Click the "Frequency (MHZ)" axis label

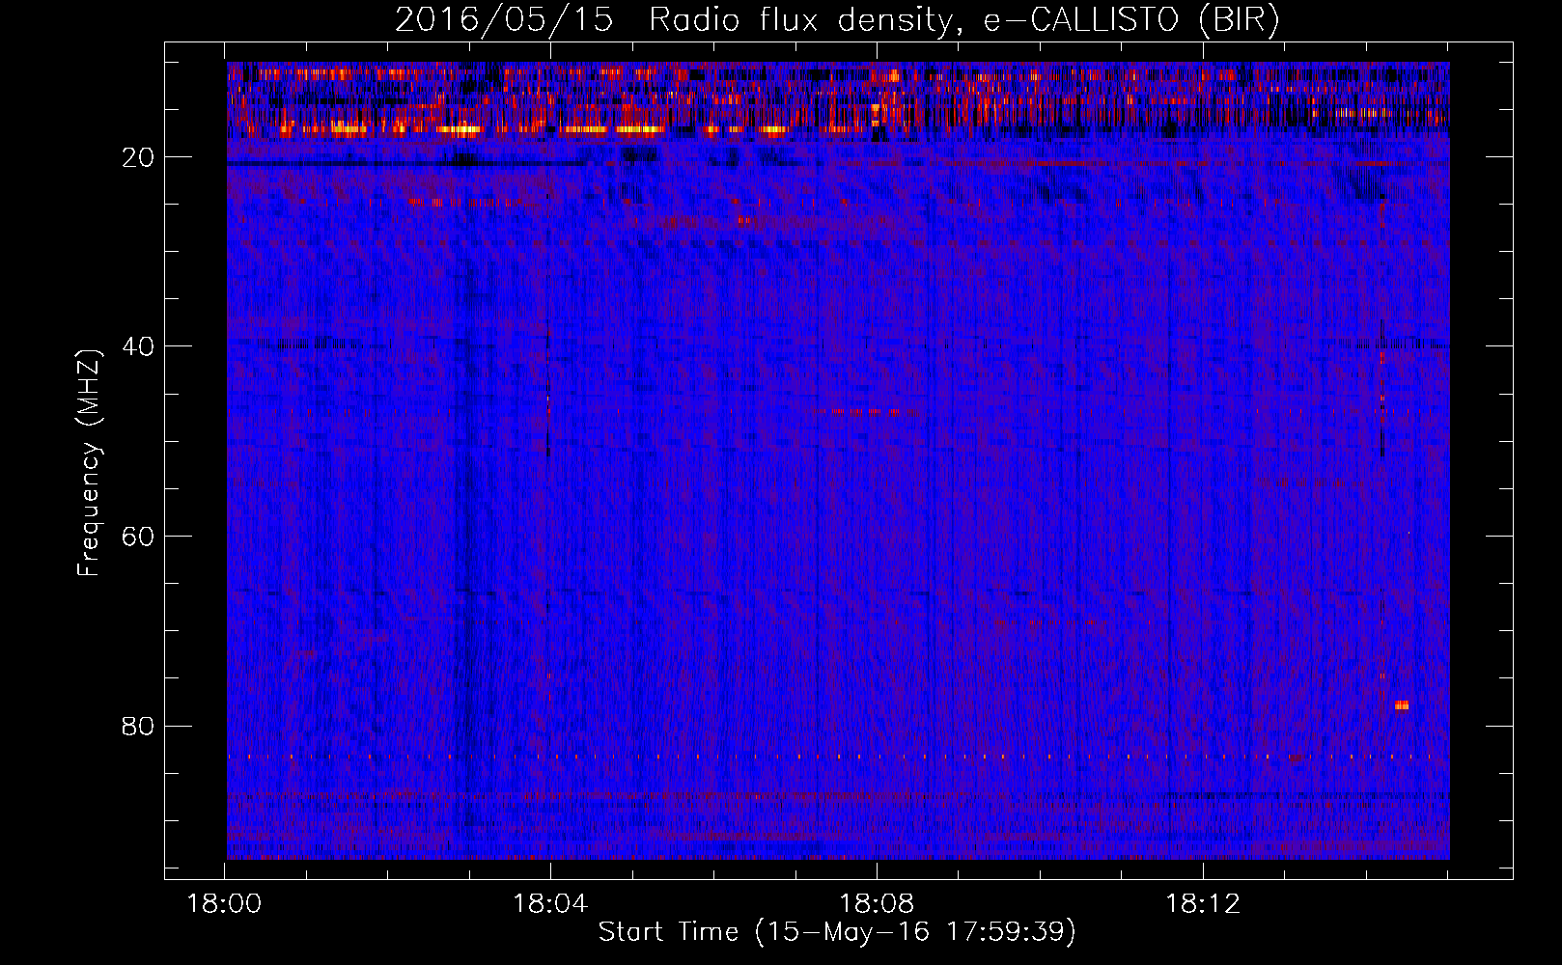coord(88,463)
